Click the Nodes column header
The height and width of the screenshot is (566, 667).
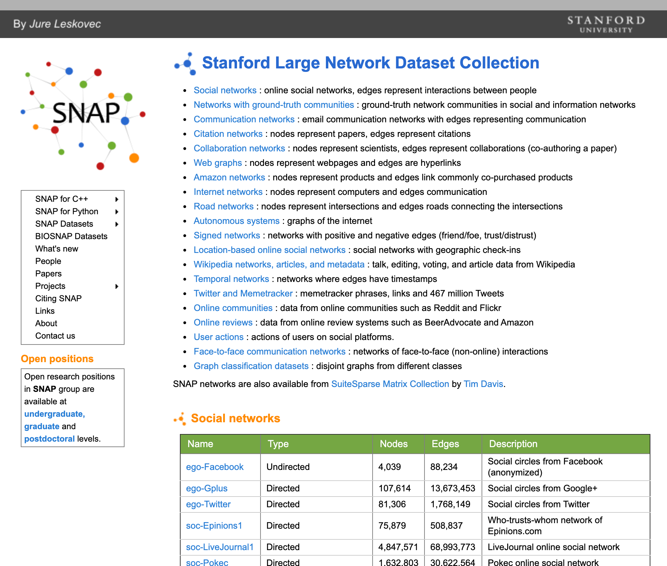click(x=394, y=444)
